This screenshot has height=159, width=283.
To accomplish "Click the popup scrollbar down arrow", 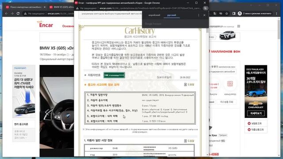I will 207,155.
